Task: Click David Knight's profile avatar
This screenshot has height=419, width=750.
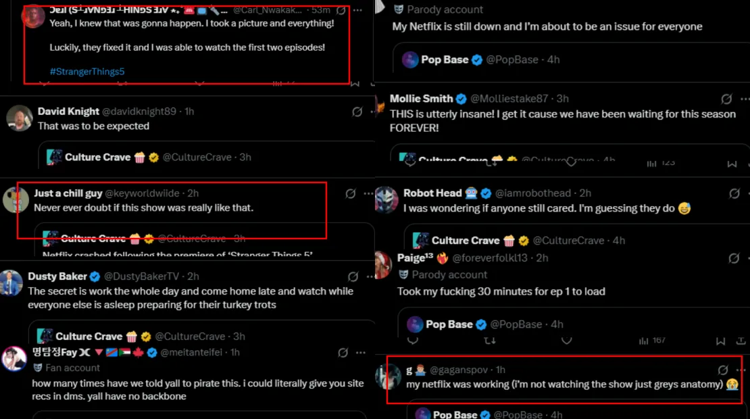Action: click(20, 118)
